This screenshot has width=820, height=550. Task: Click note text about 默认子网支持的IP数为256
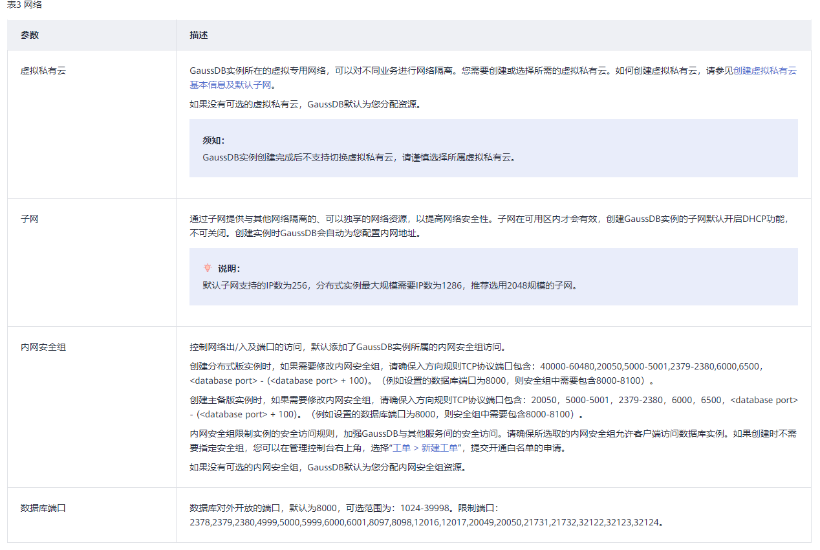point(389,285)
